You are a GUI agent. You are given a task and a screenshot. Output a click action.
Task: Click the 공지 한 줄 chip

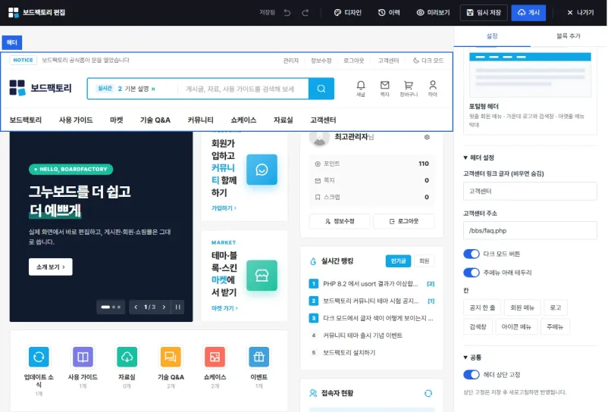click(482, 307)
